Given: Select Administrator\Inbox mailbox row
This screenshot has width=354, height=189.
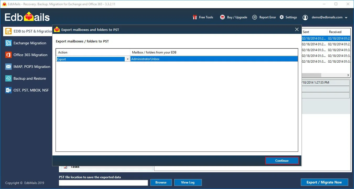Looking at the screenshot, I should pos(214,59).
